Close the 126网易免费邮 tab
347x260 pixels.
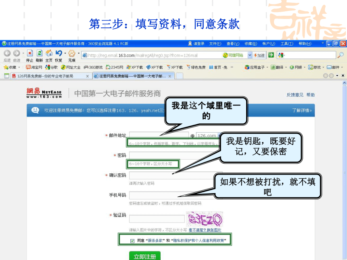click(x=88, y=76)
